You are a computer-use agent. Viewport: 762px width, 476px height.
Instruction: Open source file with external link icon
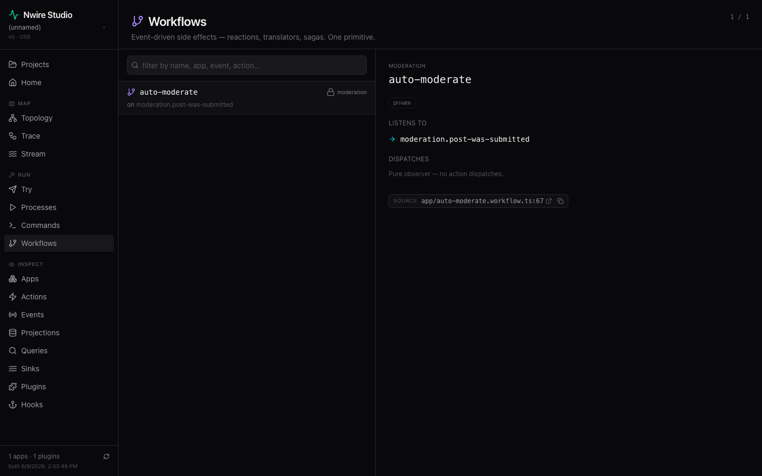[549, 201]
